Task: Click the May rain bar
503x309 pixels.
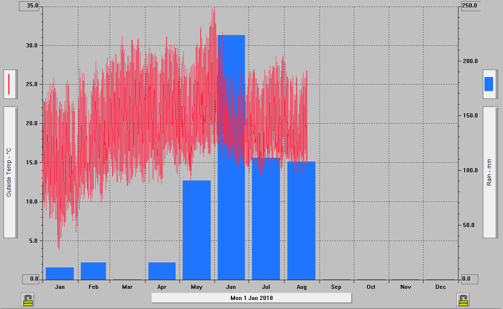Action: (x=197, y=230)
